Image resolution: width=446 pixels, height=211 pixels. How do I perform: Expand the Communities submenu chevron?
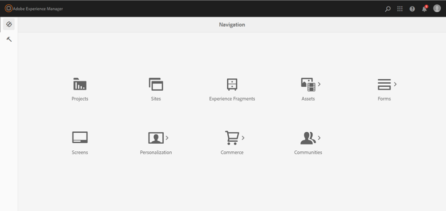(x=319, y=138)
